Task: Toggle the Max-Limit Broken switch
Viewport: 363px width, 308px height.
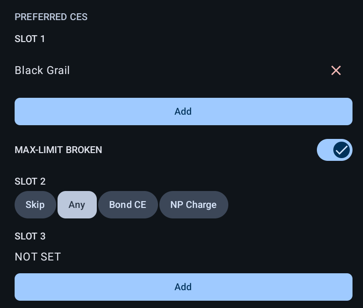Action: click(x=334, y=150)
